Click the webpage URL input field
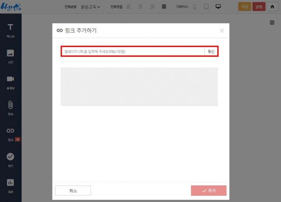 pyautogui.click(x=133, y=51)
